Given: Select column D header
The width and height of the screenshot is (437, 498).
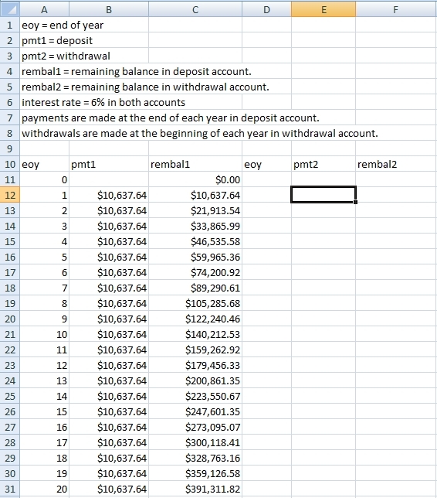Looking at the screenshot, I should [266, 9].
